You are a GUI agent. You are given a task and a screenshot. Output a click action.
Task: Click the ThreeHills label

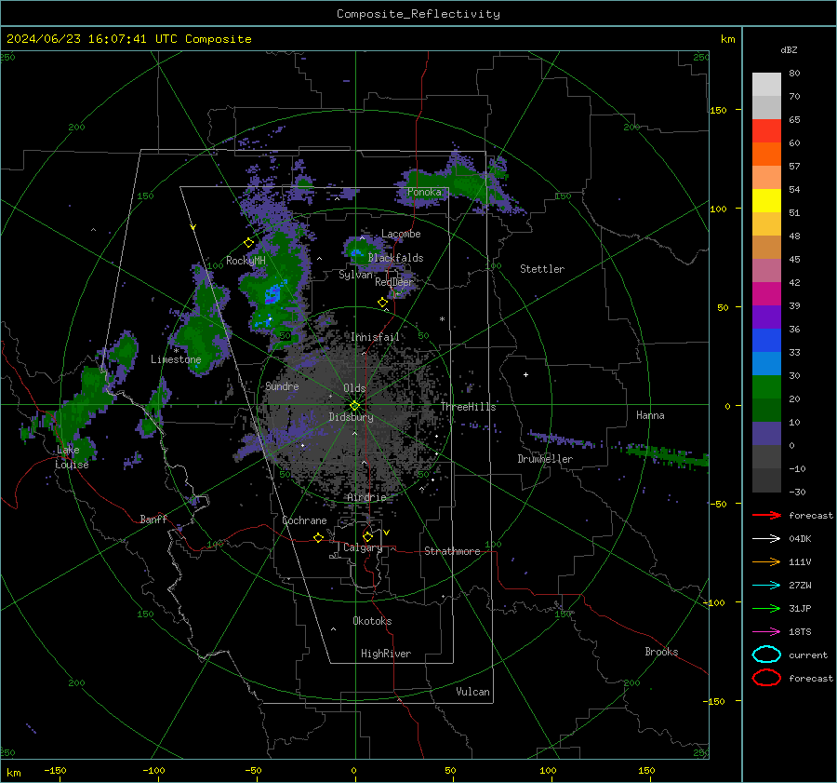click(x=468, y=407)
